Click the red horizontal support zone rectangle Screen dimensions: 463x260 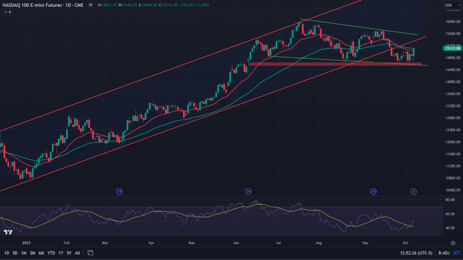click(335, 64)
